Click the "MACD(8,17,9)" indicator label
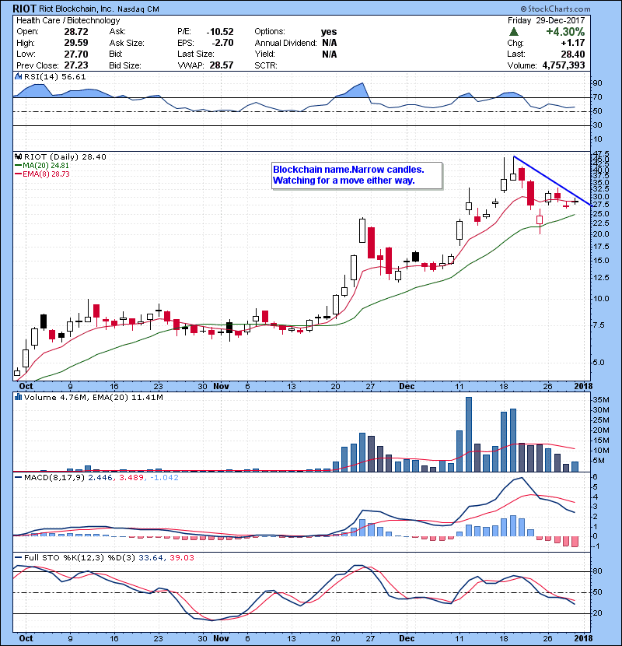622x646 pixels. (x=54, y=478)
